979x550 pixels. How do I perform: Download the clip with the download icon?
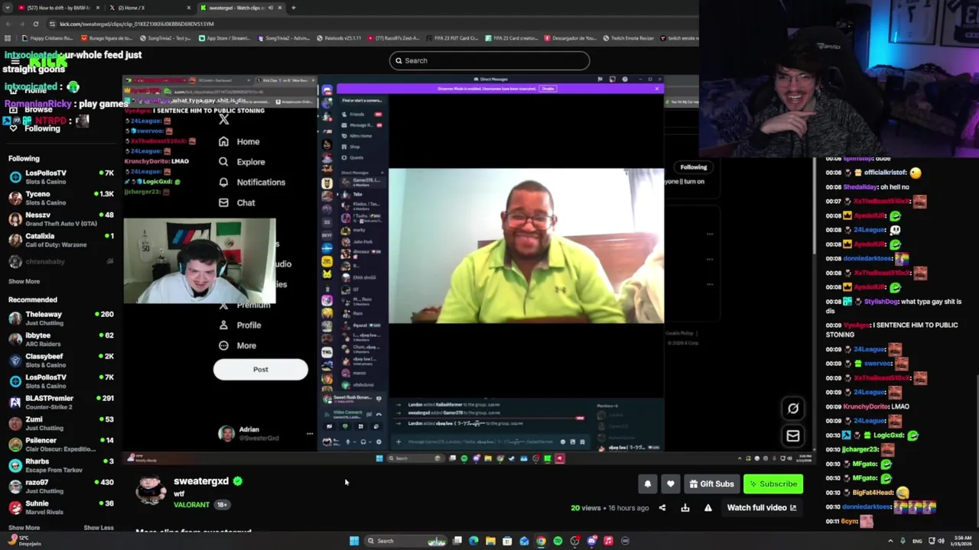pos(685,508)
